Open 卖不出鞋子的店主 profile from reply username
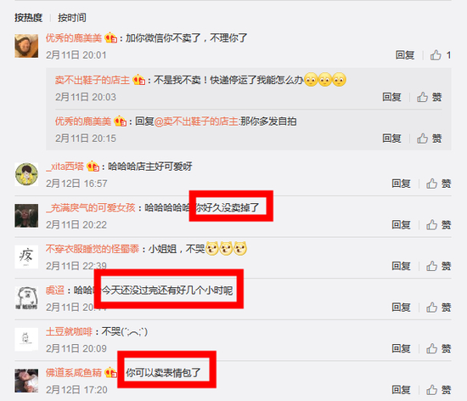The image size is (467, 401). pyautogui.click(x=93, y=80)
